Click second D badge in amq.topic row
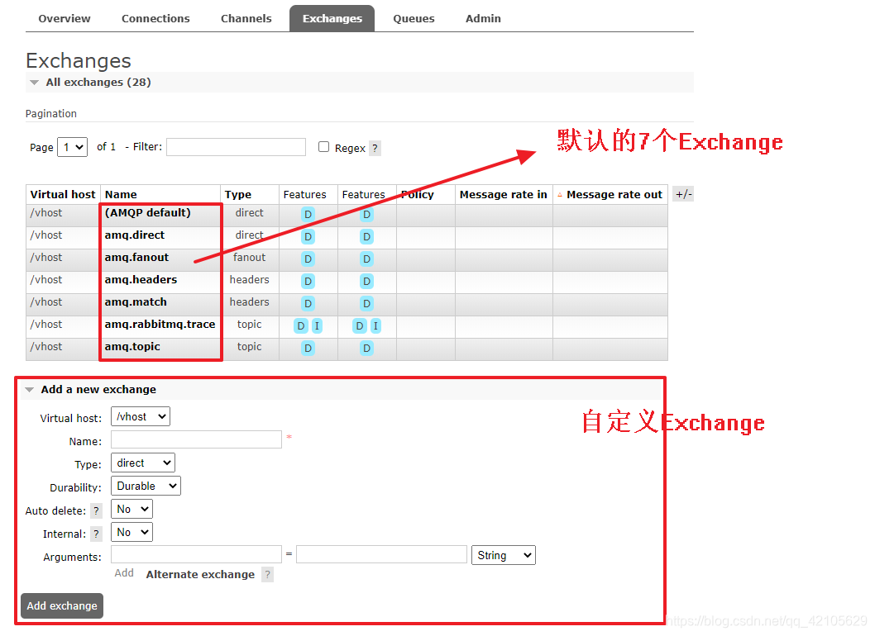The height and width of the screenshot is (636, 875). pos(366,349)
